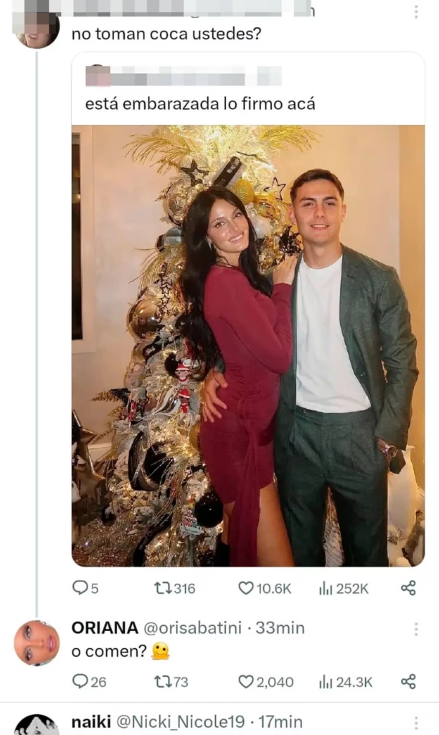The height and width of the screenshot is (735, 439).
Task: Visit the @orisabatini handle link
Action: tap(189, 628)
